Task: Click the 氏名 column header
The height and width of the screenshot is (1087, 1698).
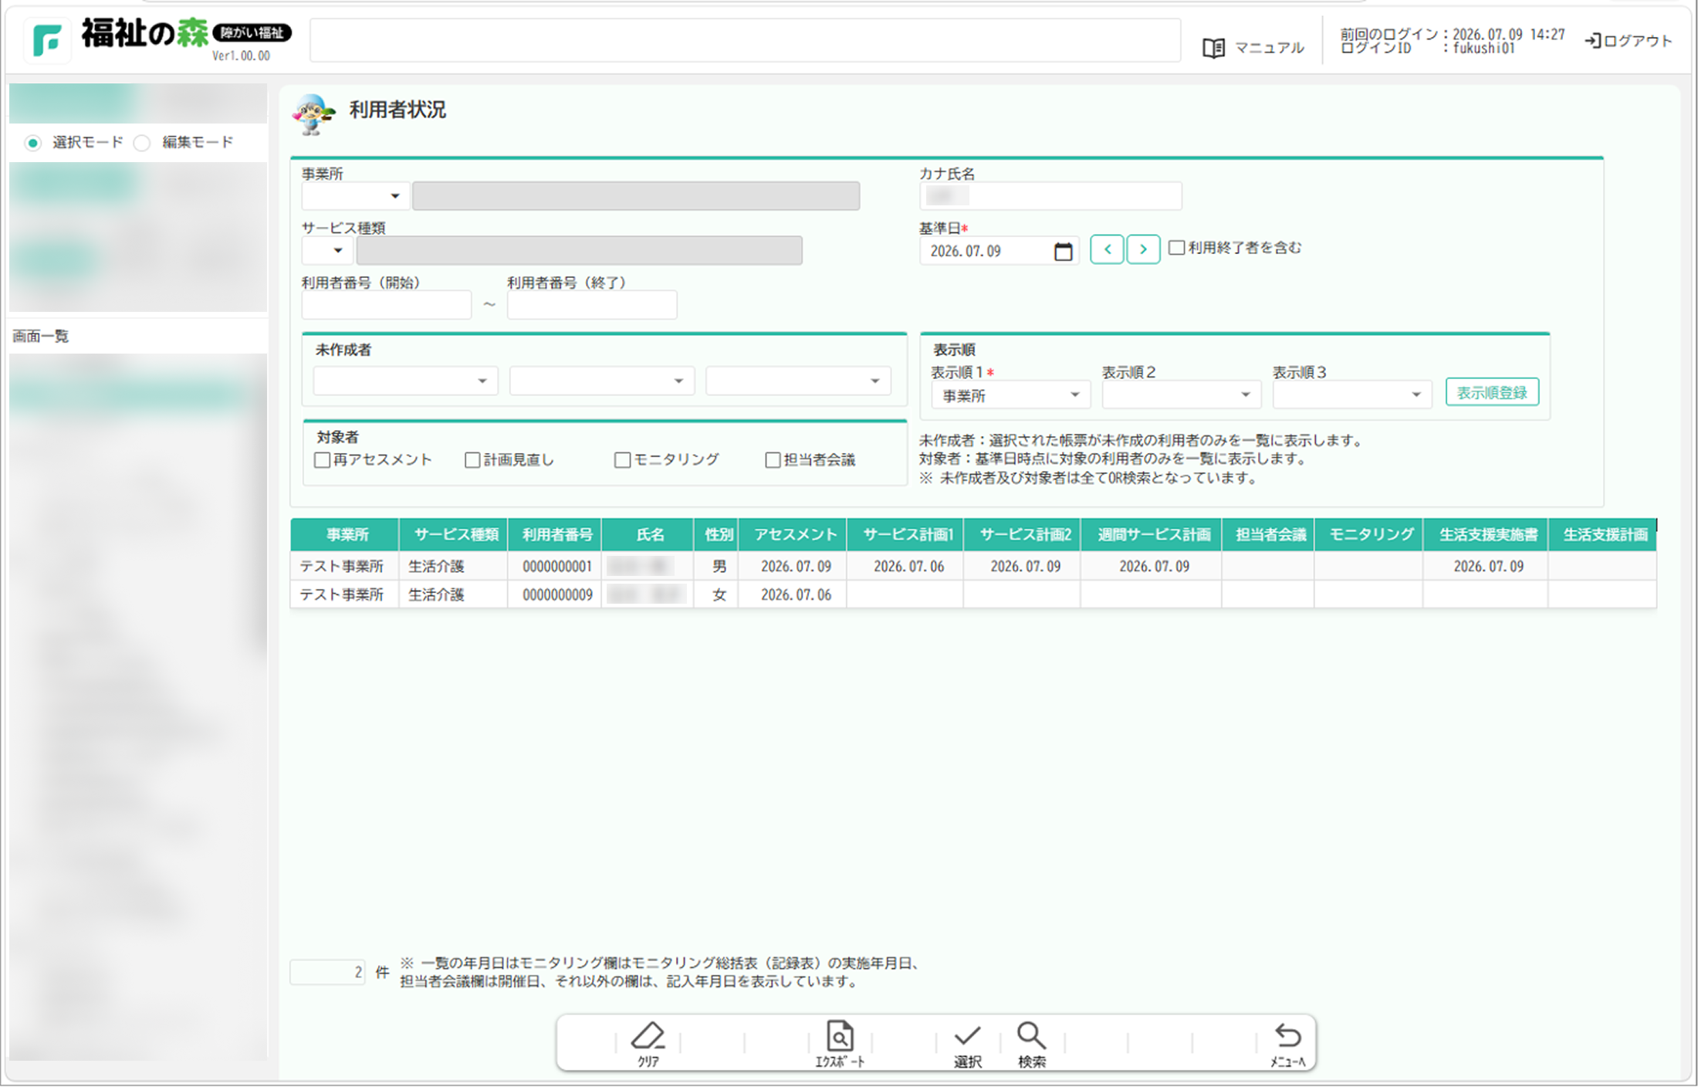Action: tap(648, 534)
